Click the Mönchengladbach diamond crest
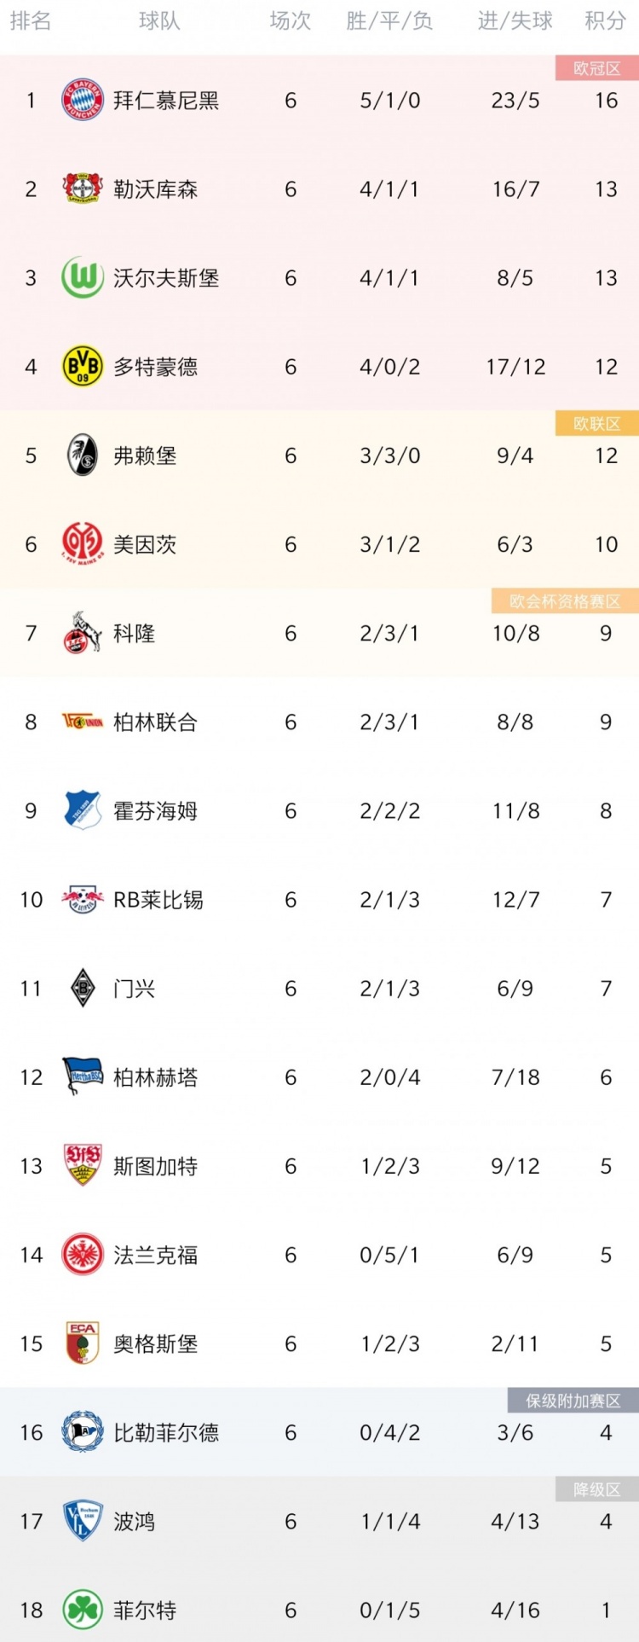This screenshot has height=1642, width=639. (x=83, y=988)
